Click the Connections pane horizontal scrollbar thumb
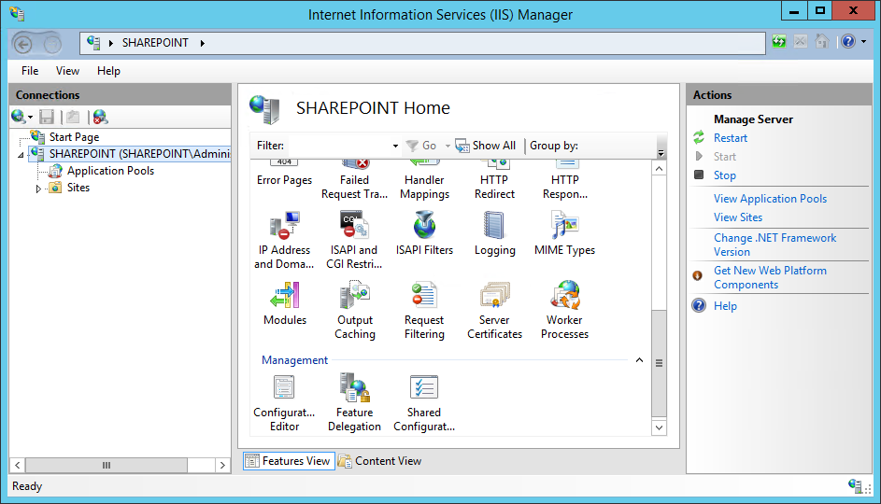This screenshot has width=881, height=504. [x=107, y=465]
